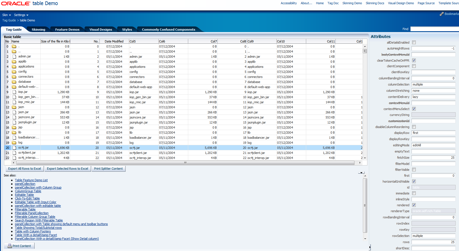Toggle the disableColumnReordering checkbox
This screenshot has width=459, height=251.
pyautogui.click(x=414, y=127)
